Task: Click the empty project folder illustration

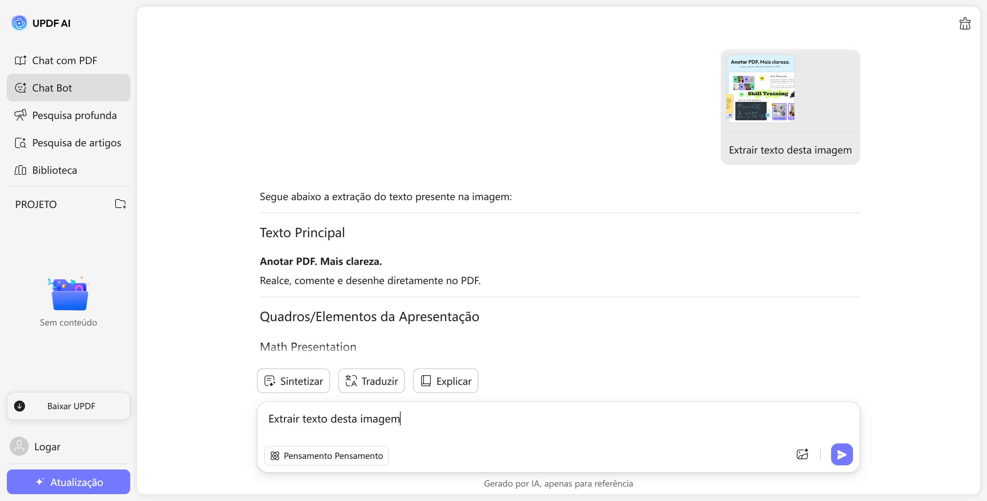Action: point(69,294)
